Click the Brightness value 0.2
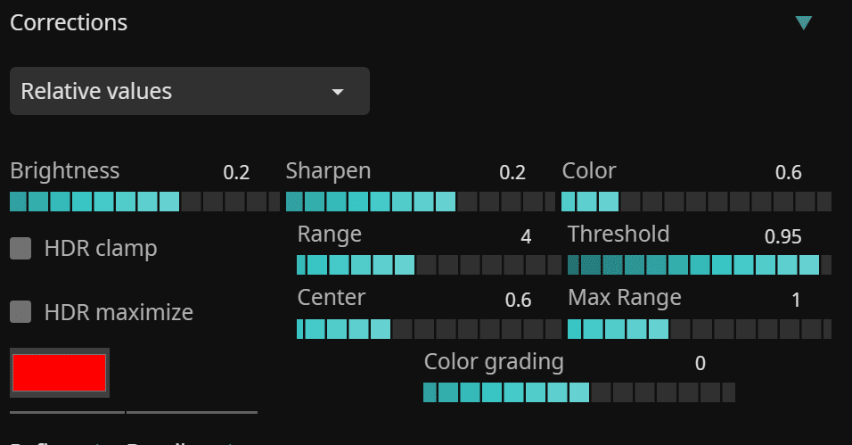852x445 pixels. coord(236,172)
